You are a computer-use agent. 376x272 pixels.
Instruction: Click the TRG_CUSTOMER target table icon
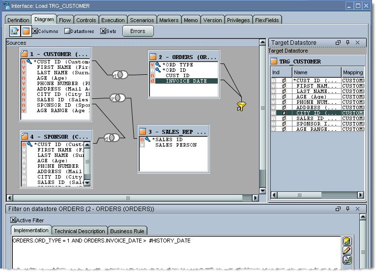click(x=274, y=61)
